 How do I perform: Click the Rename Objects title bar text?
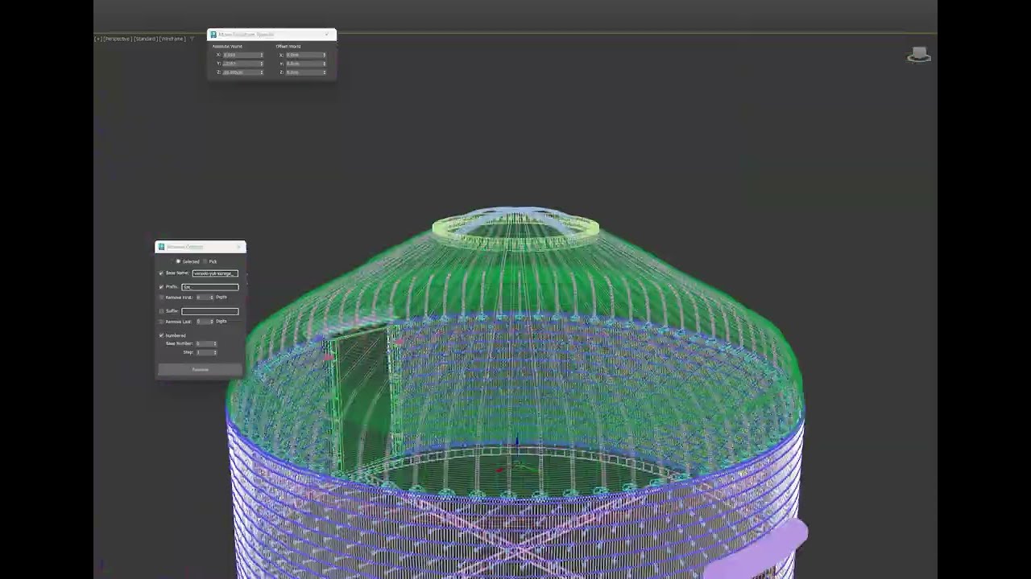[x=184, y=247]
